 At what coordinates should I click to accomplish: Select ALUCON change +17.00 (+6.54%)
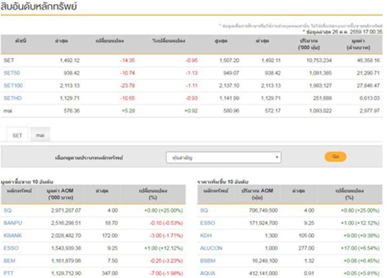pos(360,248)
